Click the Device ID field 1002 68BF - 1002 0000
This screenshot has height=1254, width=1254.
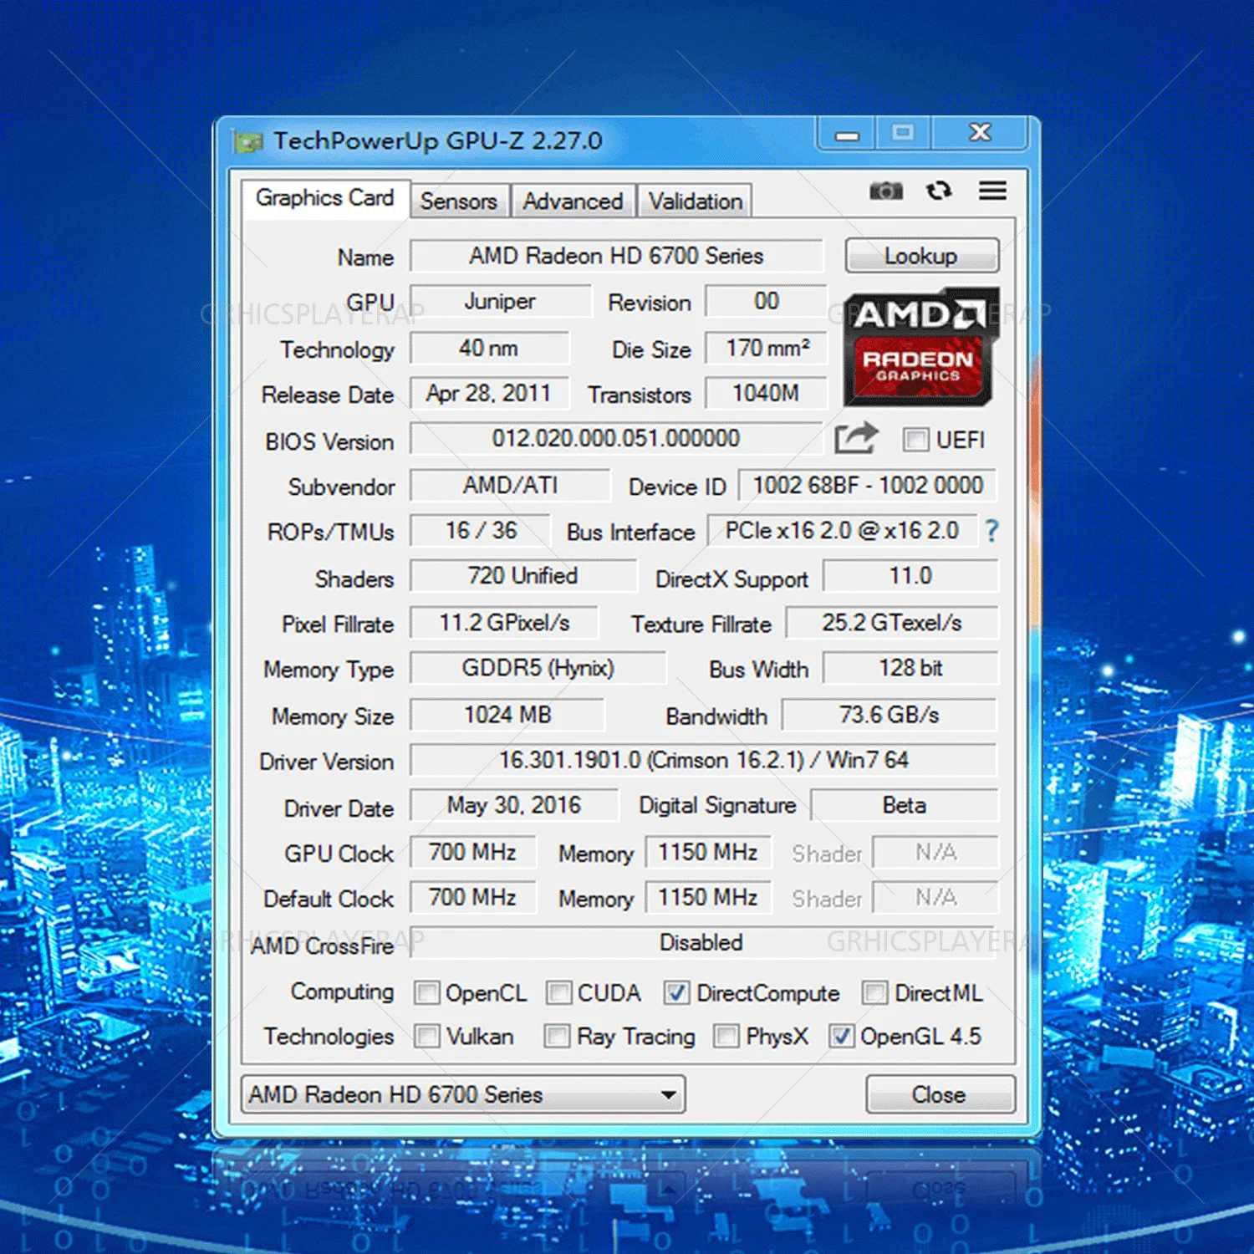868,485
